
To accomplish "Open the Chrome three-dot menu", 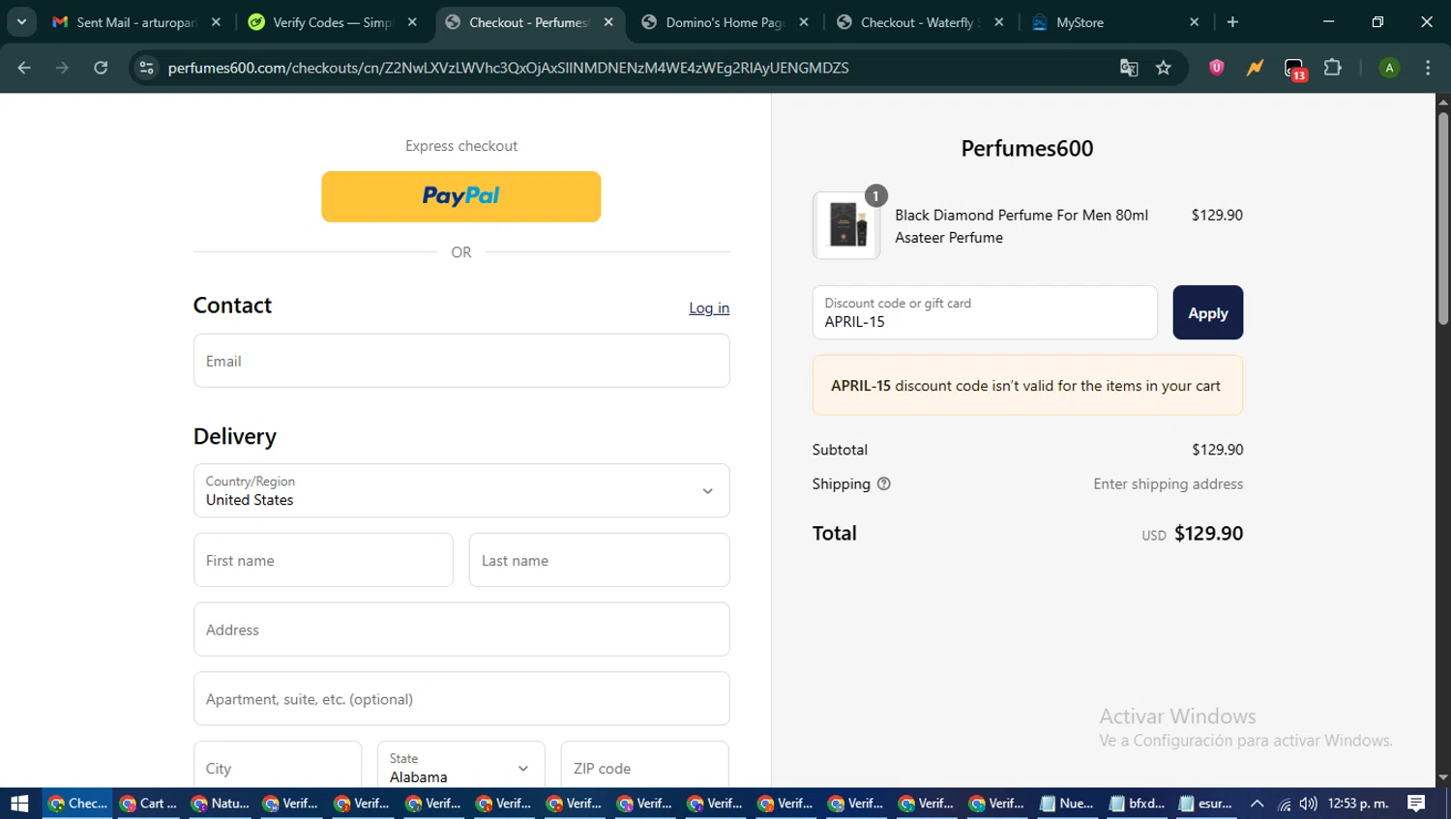I will [x=1428, y=68].
